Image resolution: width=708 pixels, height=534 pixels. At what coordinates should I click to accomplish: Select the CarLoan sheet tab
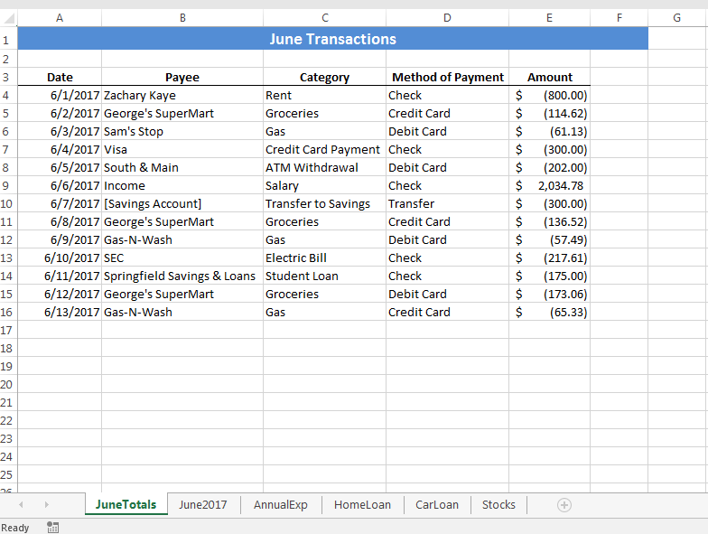tap(437, 505)
